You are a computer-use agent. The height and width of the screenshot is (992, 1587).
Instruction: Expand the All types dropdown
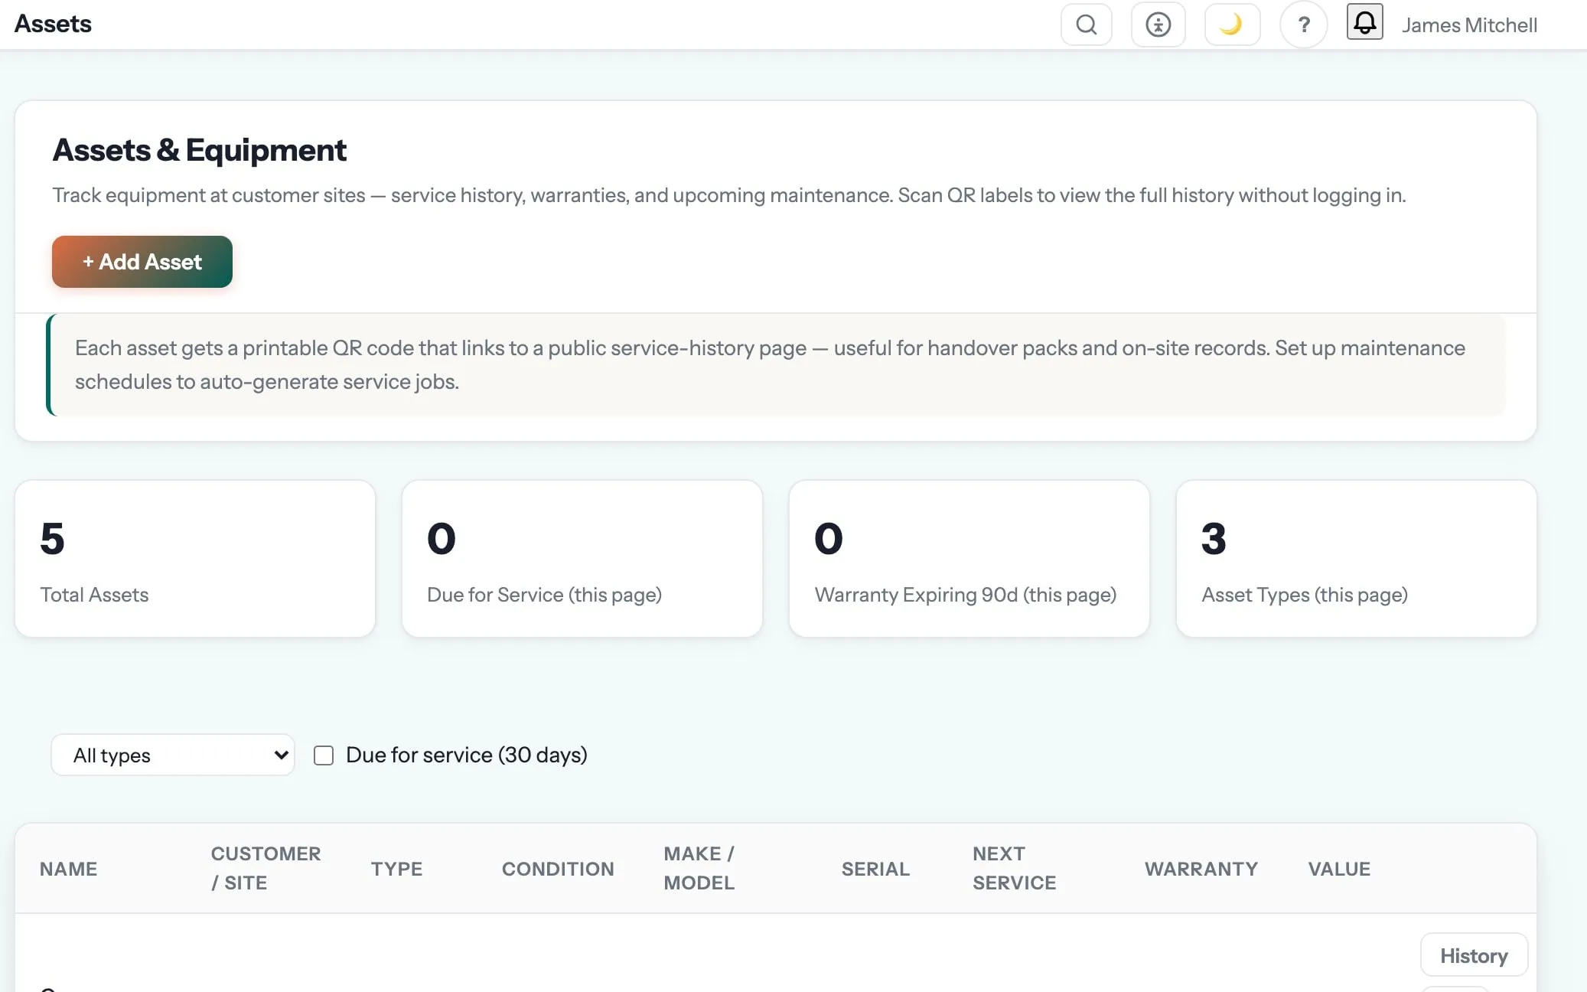tap(173, 755)
